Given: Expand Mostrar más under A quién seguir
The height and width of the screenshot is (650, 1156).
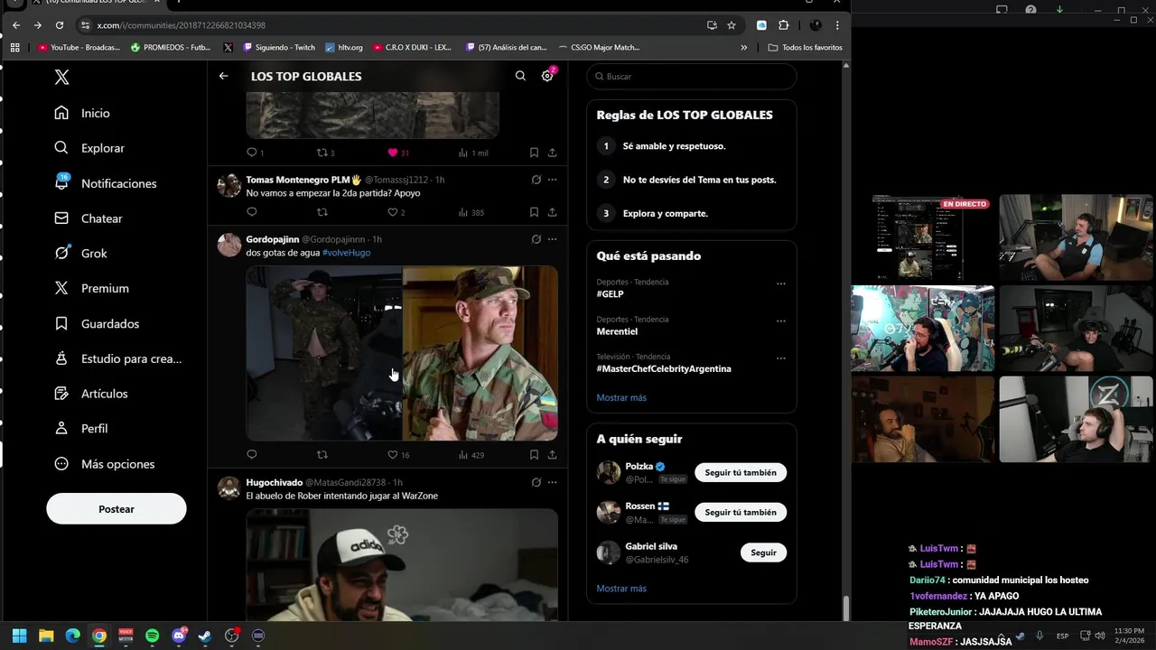Looking at the screenshot, I should coord(621,589).
